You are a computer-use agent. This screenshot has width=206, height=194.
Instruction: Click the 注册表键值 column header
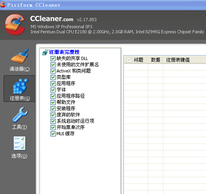click(178, 60)
